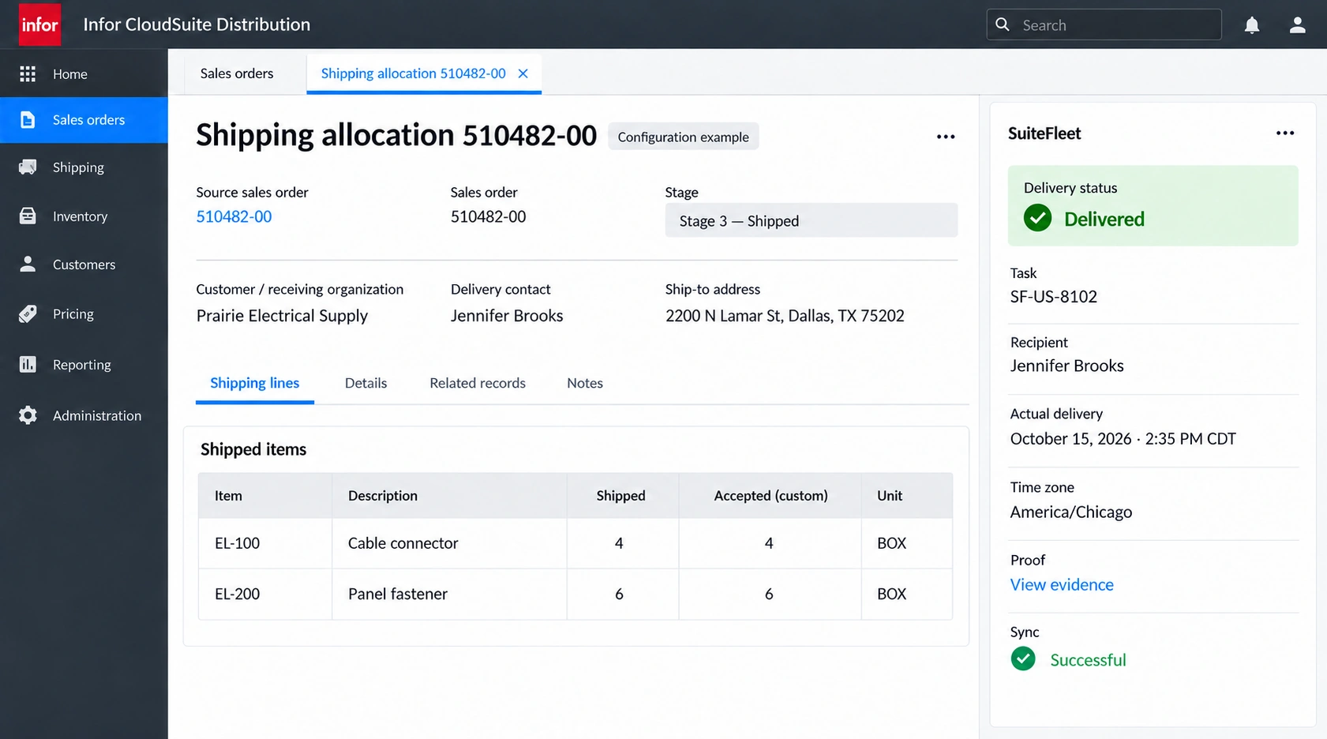This screenshot has height=739, width=1327.
Task: Open Reporting in the sidebar
Action: [x=84, y=364]
